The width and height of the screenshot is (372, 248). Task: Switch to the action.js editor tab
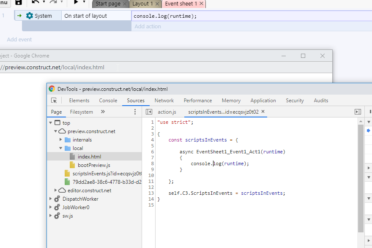coord(167,112)
